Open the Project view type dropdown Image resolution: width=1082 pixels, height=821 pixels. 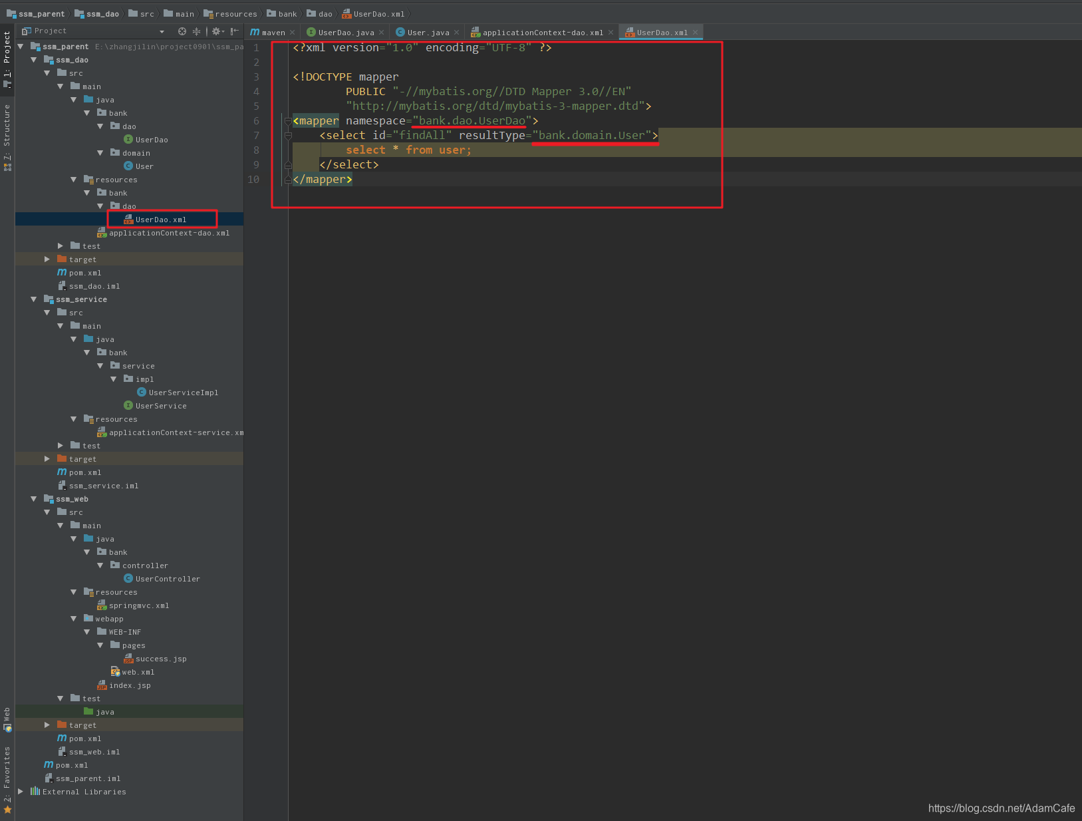tap(162, 31)
